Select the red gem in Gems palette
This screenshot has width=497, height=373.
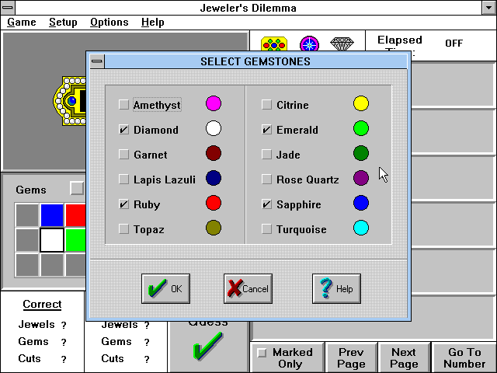tap(75, 215)
